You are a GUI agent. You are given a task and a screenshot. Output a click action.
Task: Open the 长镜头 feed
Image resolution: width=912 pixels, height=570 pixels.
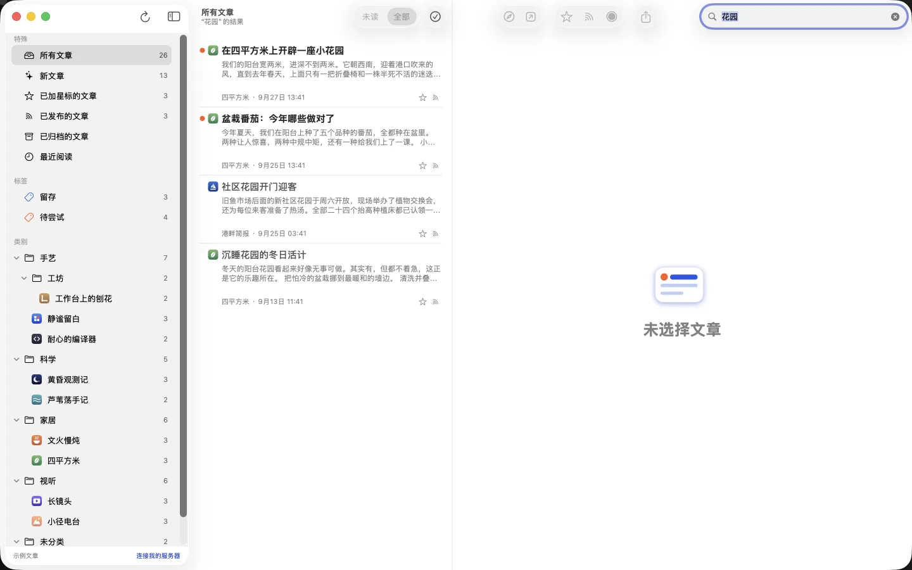[x=92, y=501]
